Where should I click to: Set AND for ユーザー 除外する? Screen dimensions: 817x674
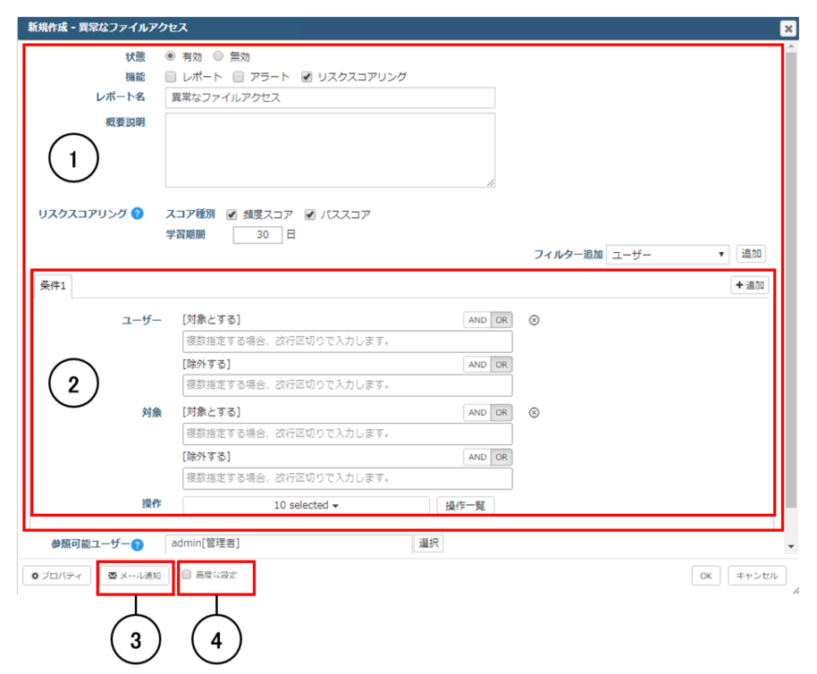[x=477, y=365]
